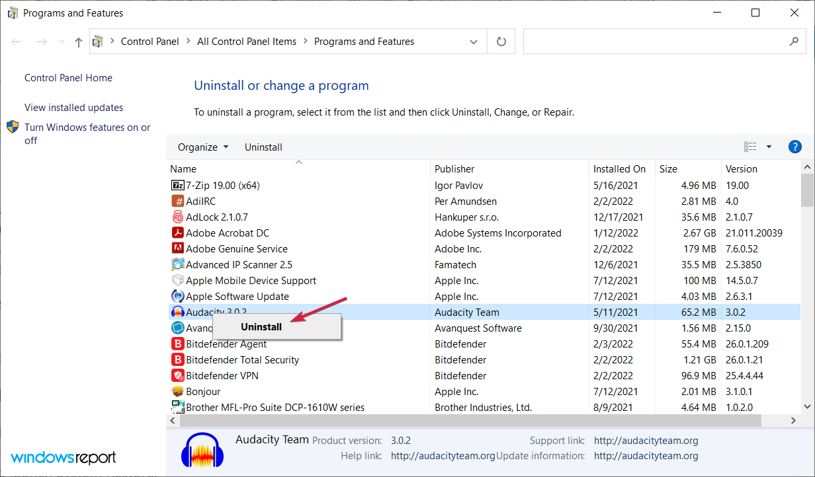Go to All Control Panel Items breadcrumb

pos(247,41)
